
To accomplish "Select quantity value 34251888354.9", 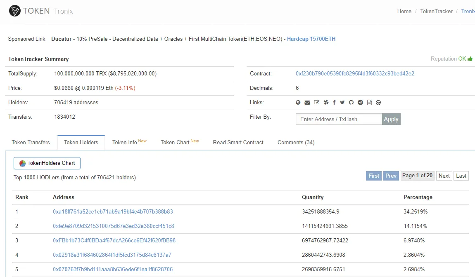I will [321, 212].
